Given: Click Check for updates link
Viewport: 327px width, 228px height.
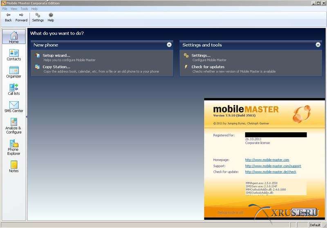Looking at the screenshot, I should point(208,67).
